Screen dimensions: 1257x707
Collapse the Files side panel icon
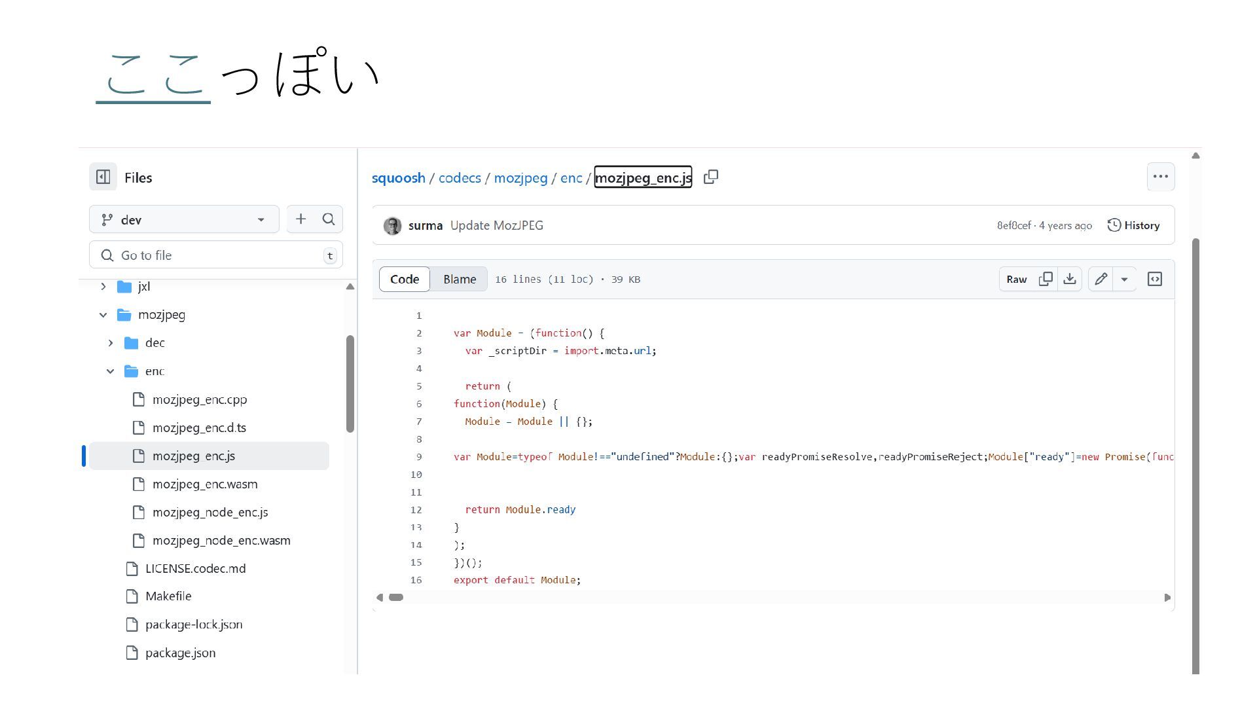click(x=103, y=177)
